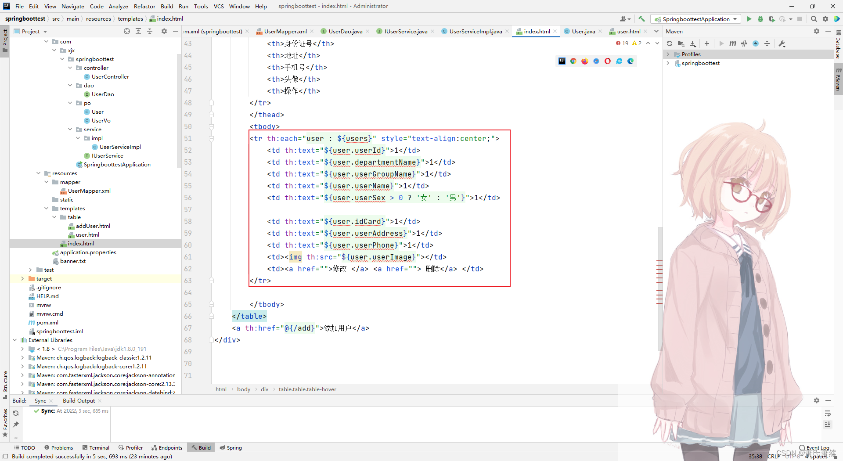Open Project panel options gear
The image size is (843, 461).
(x=164, y=31)
